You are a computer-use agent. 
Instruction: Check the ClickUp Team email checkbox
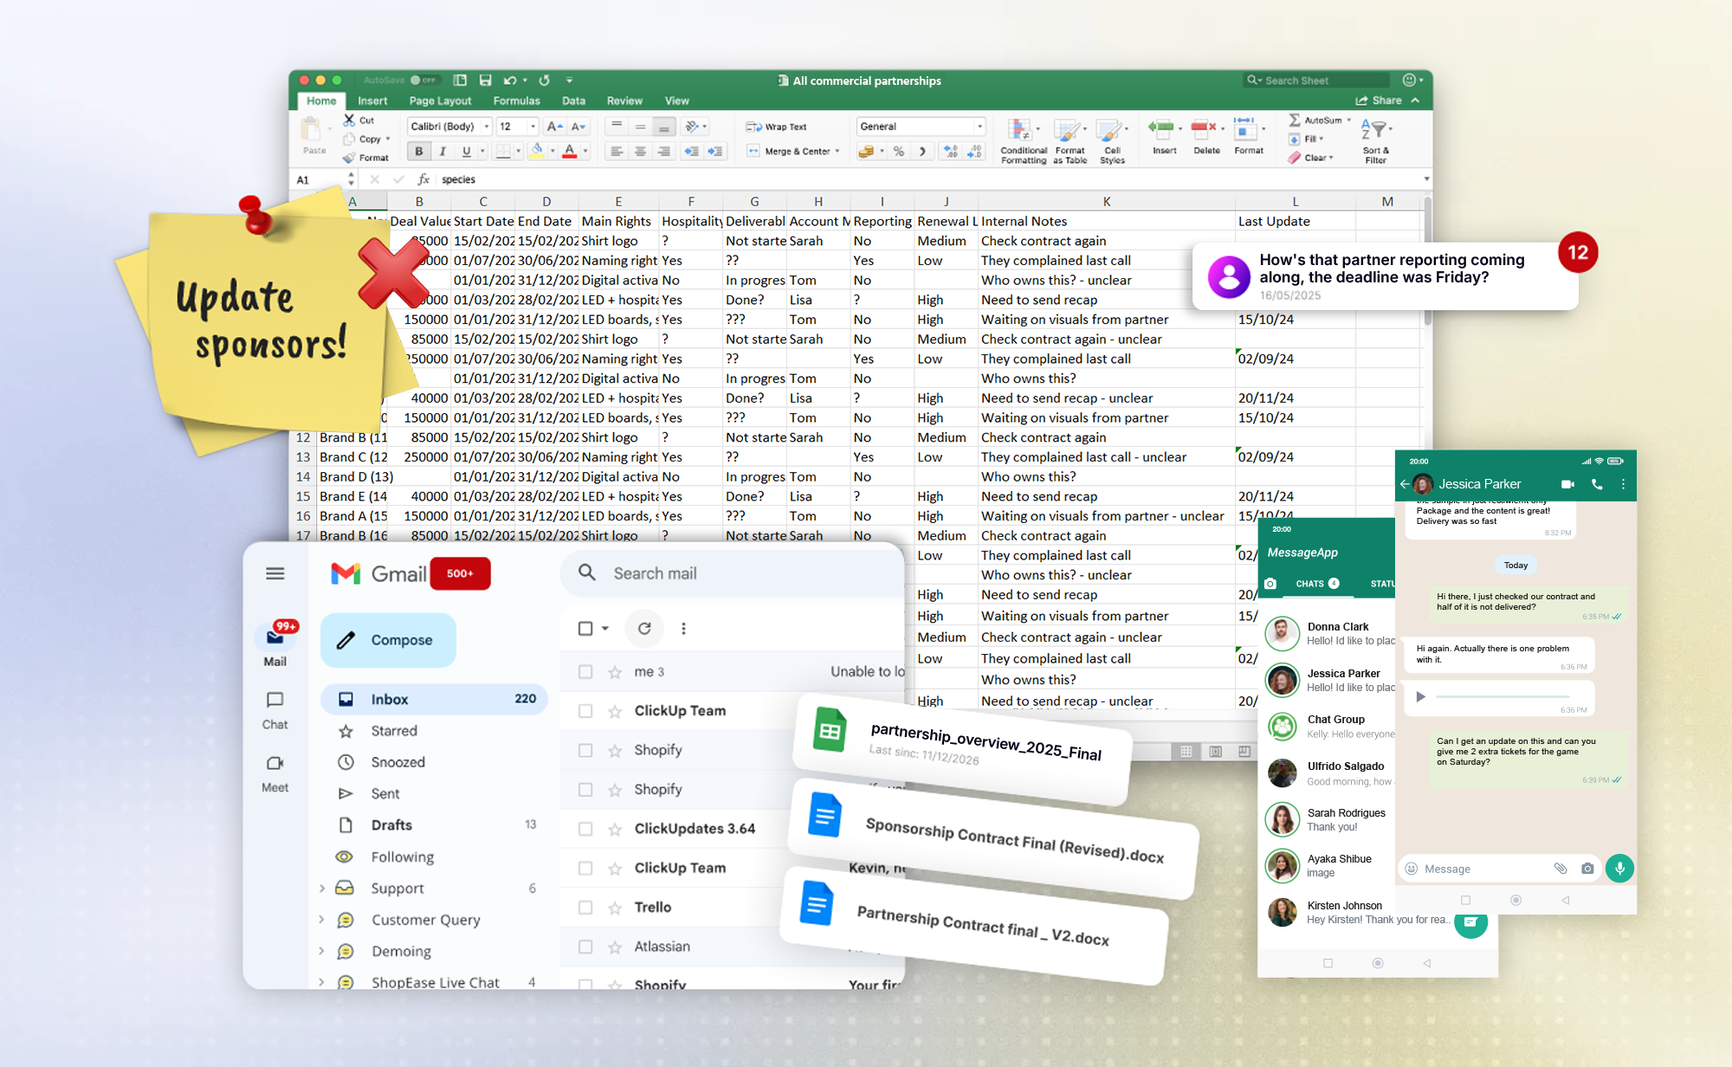click(x=585, y=711)
